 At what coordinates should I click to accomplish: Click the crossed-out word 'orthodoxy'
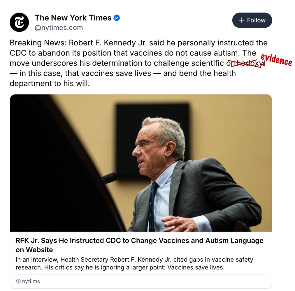[x=244, y=63]
